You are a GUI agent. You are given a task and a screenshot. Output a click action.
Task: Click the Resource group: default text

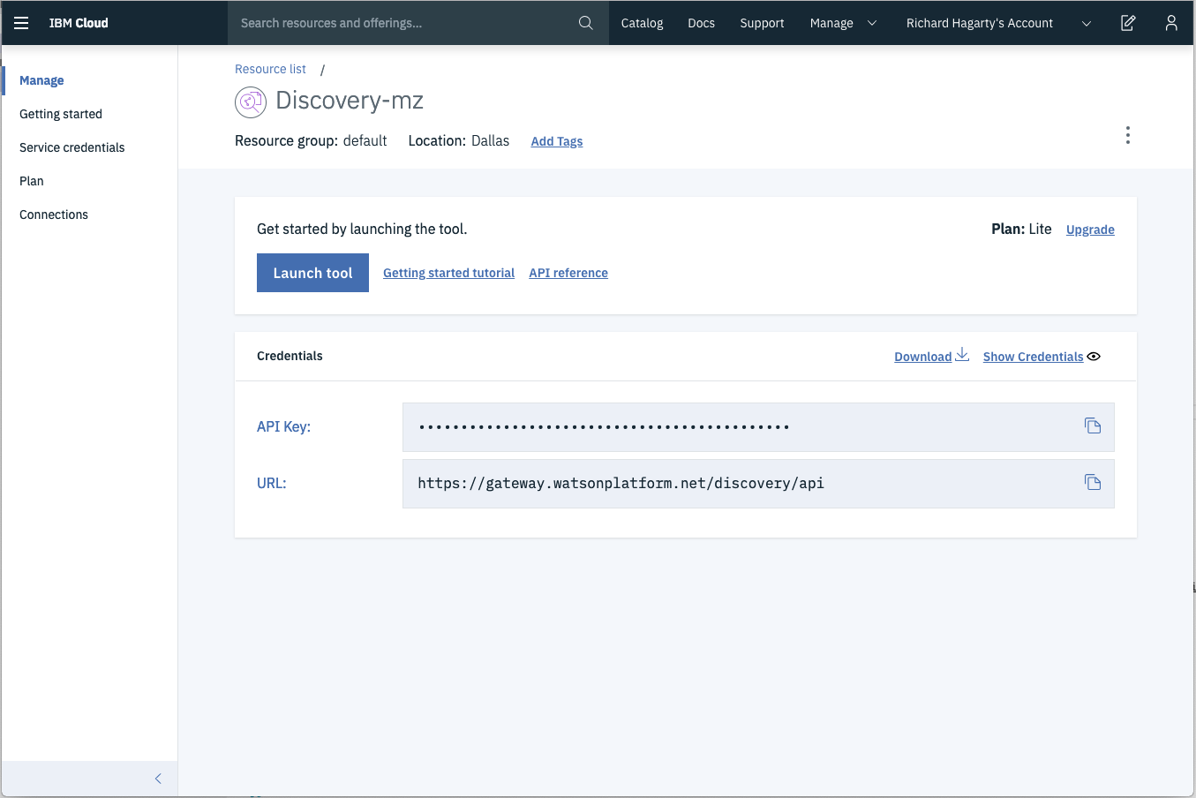click(x=311, y=141)
